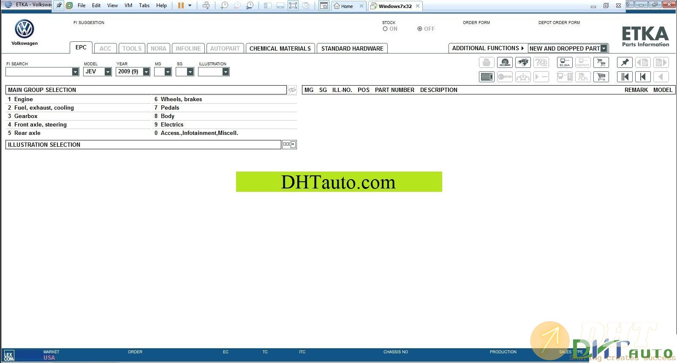Open the dropdown arrow beside pause button
677x363 pixels.
click(x=190, y=5)
